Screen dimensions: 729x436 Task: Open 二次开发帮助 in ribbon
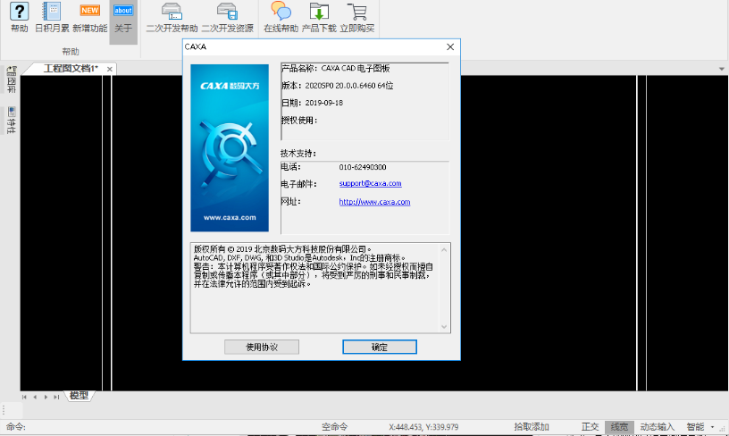click(172, 18)
